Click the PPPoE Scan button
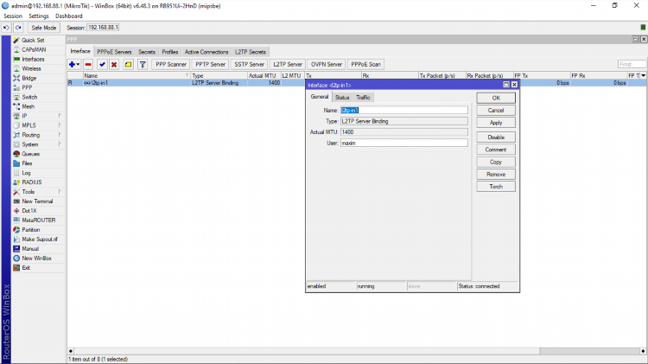This screenshot has width=648, height=364. click(365, 65)
